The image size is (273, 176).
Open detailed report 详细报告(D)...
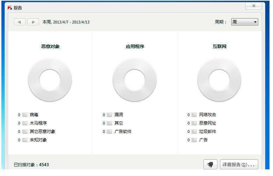tap(239, 164)
